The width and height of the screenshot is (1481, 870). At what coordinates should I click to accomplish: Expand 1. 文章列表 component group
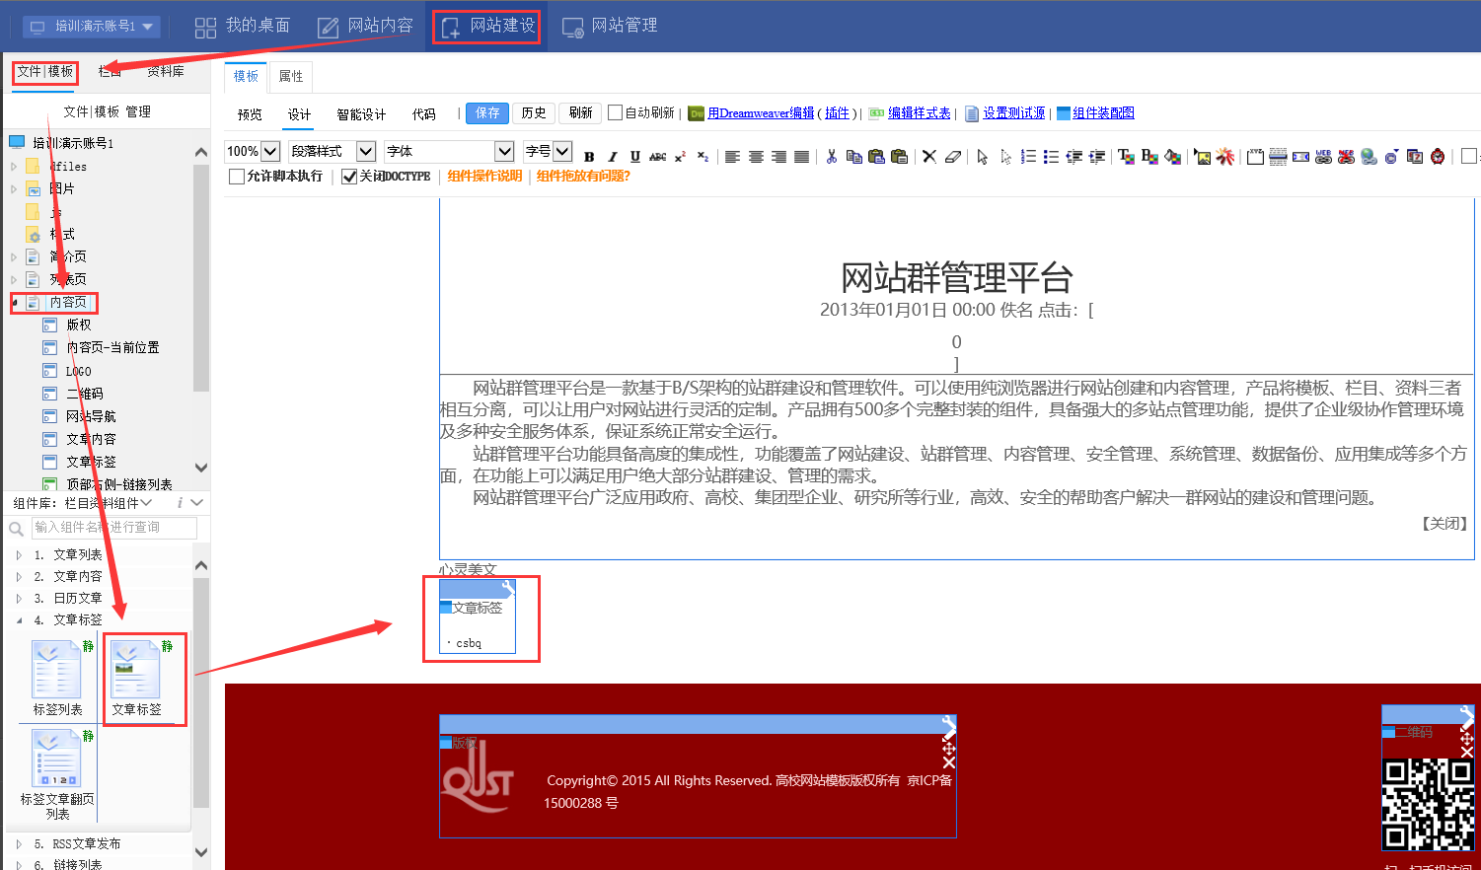(19, 554)
